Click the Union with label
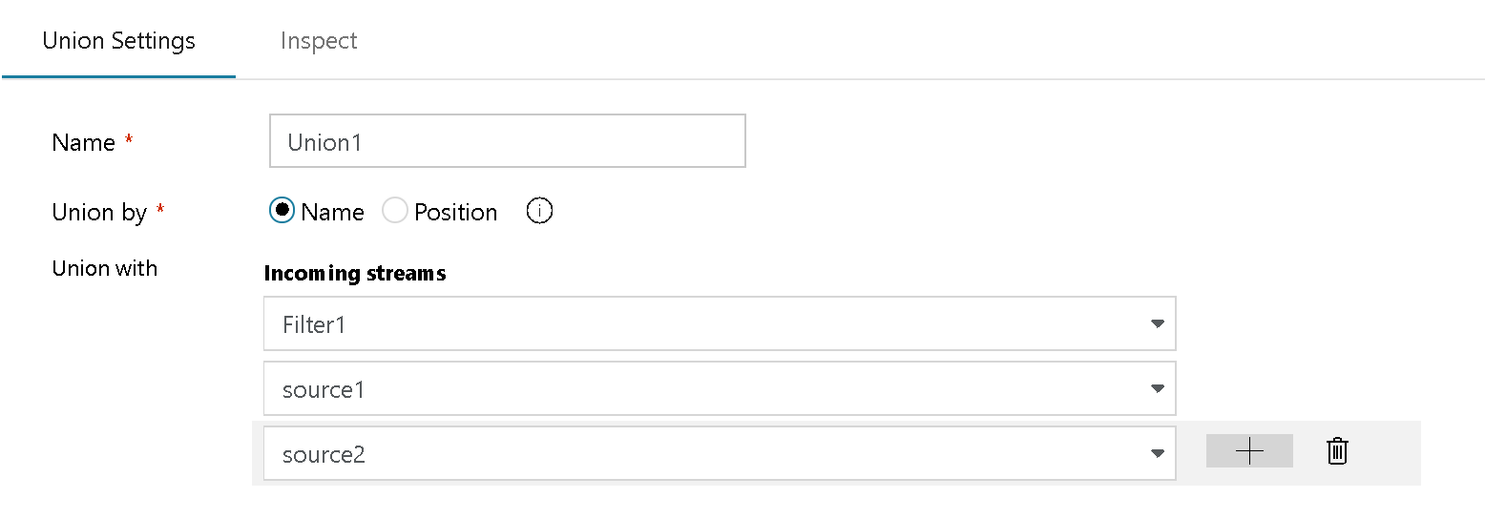The image size is (1485, 519). click(x=105, y=269)
